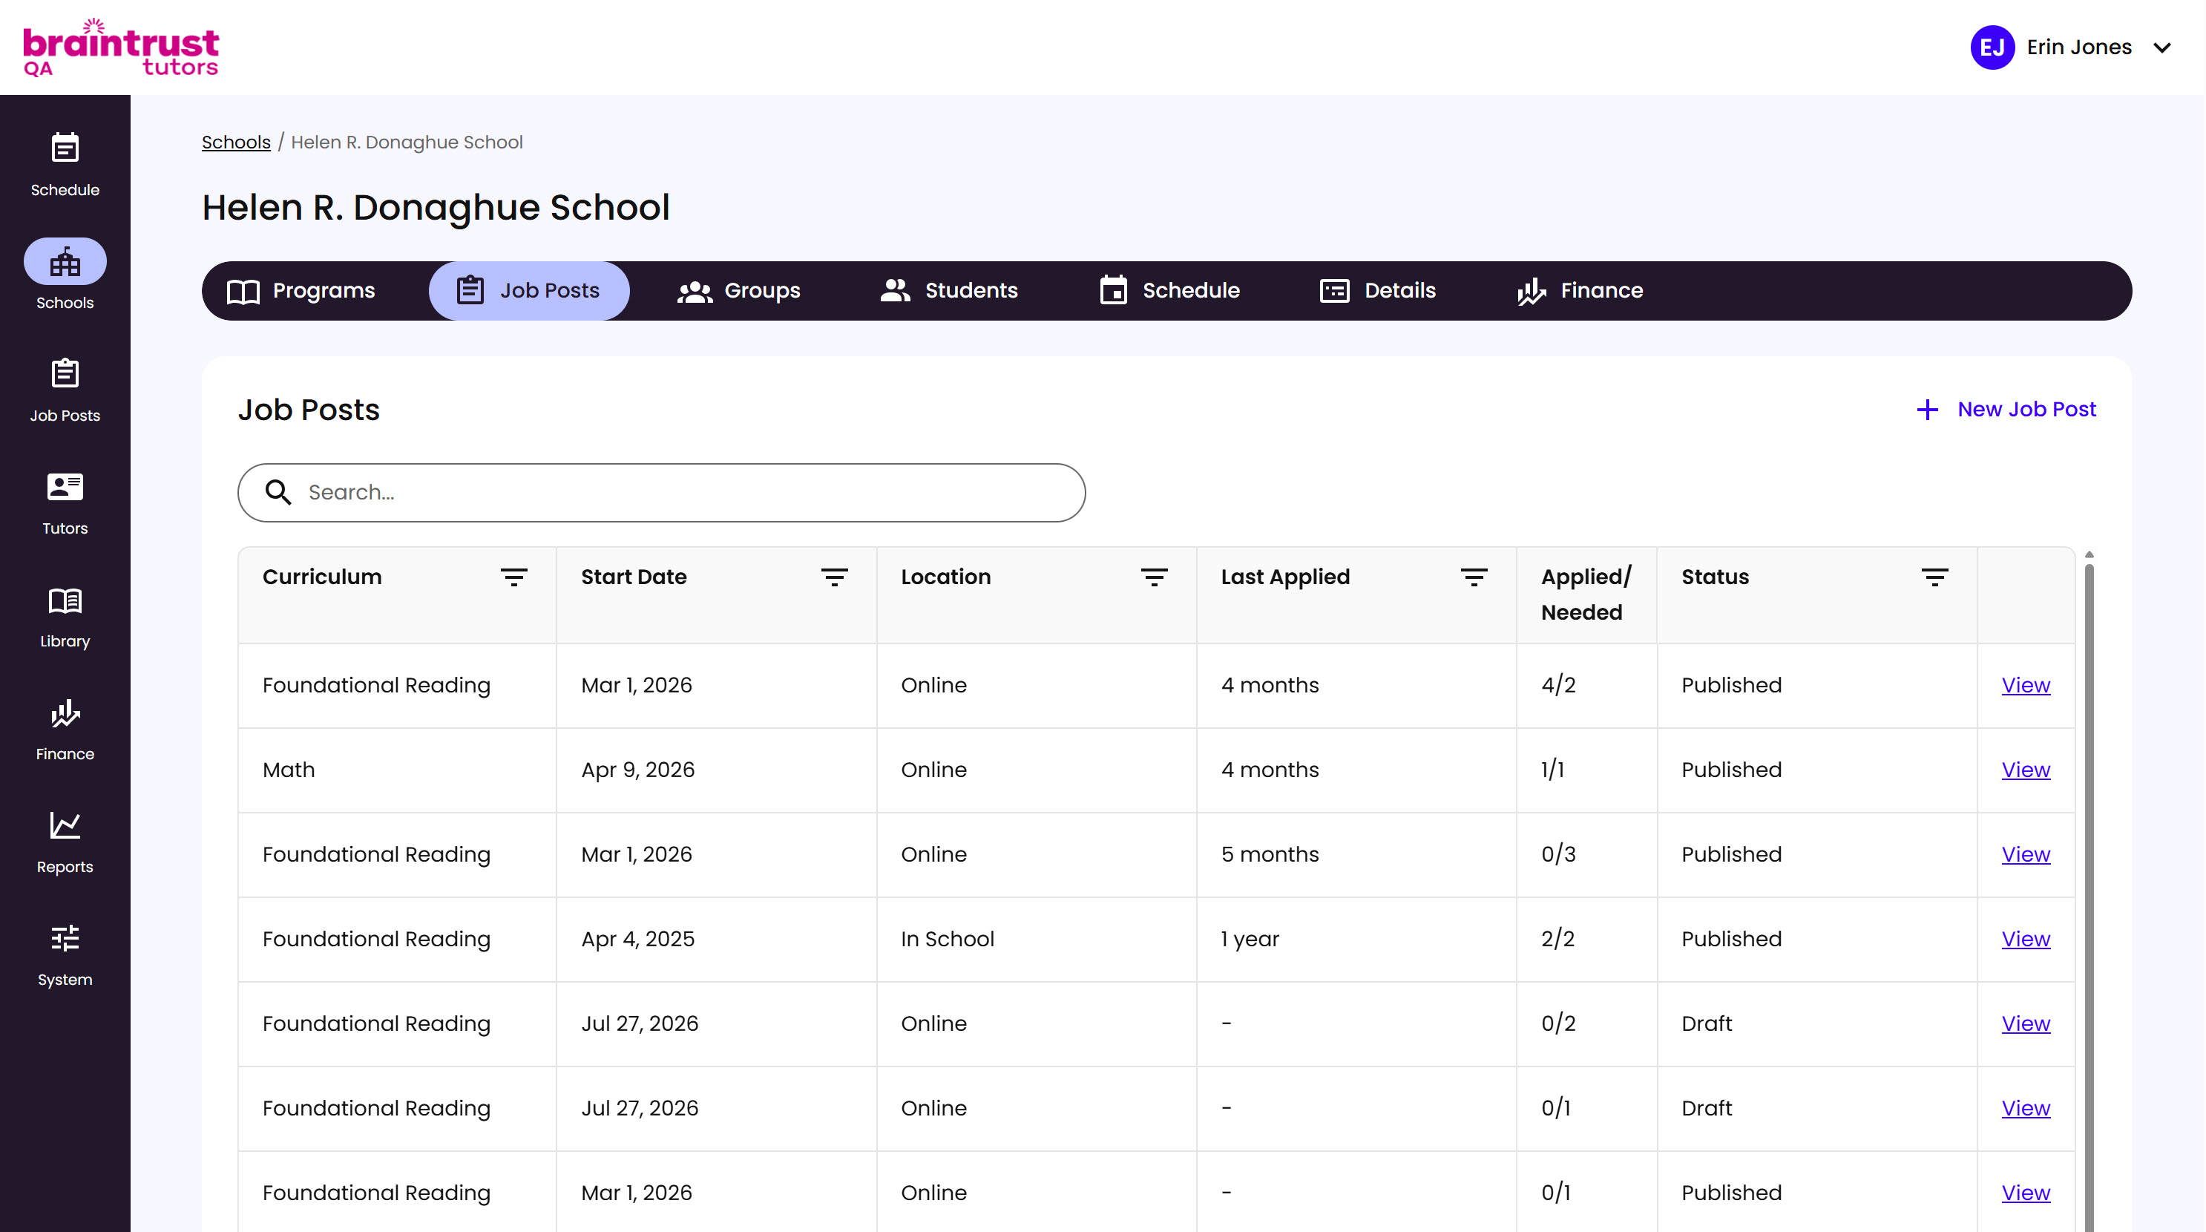View the Draft job post needing 0/1
This screenshot has height=1232, width=2206.
[2025, 1109]
